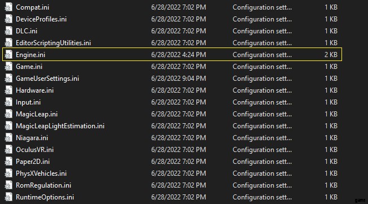Select the MagicLeap.ini file name
This screenshot has width=368, height=204.
[x=37, y=114]
